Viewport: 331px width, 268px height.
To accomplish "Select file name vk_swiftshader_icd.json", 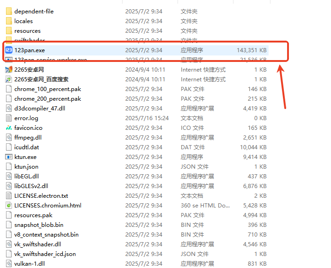I will [45, 254].
